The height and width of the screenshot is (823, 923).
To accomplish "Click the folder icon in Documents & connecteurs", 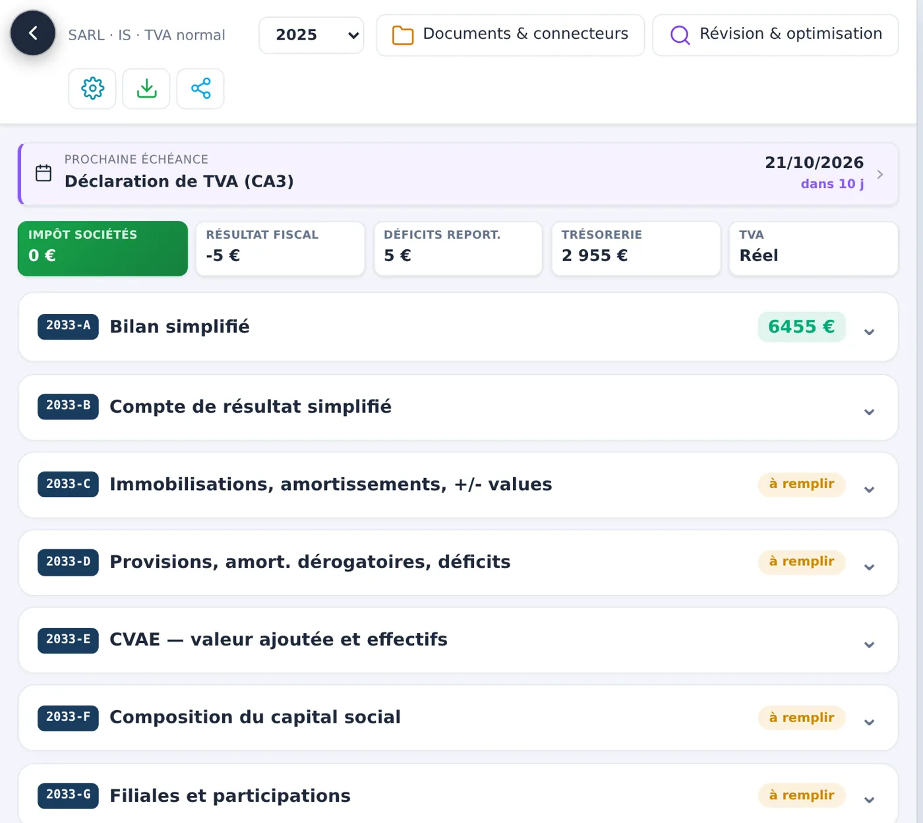I will tap(403, 35).
